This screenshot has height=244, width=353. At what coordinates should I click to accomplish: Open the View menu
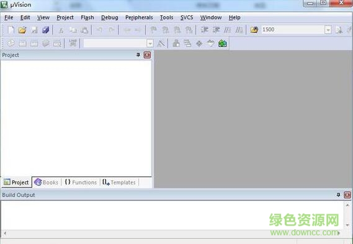tap(43, 17)
